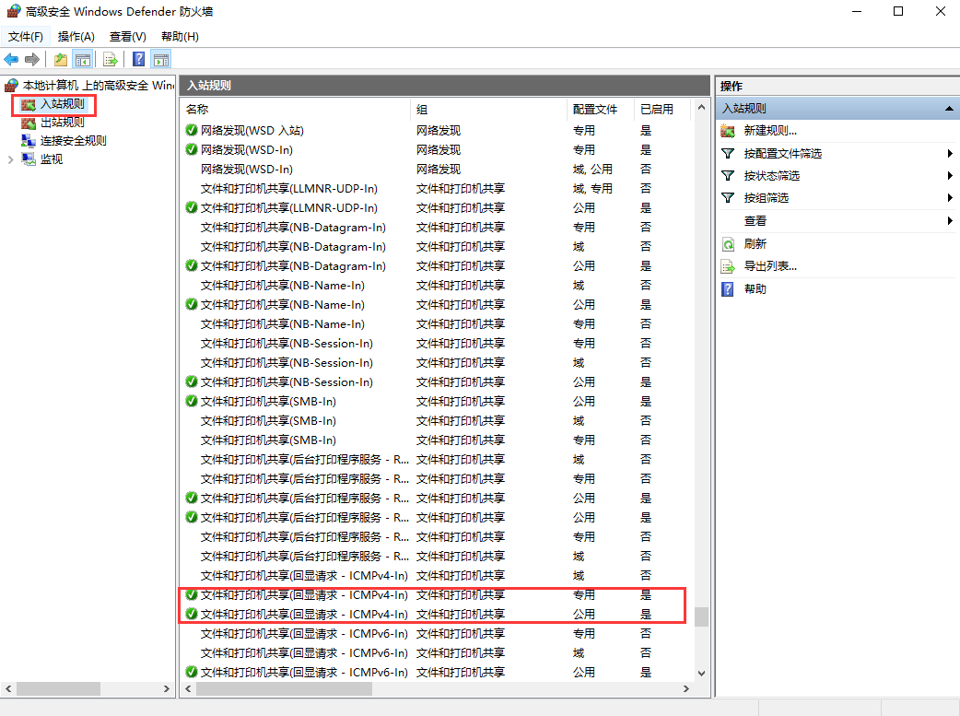Toggle the console tree pane toolbar icon
Screen dimensions: 960x716
click(x=83, y=59)
